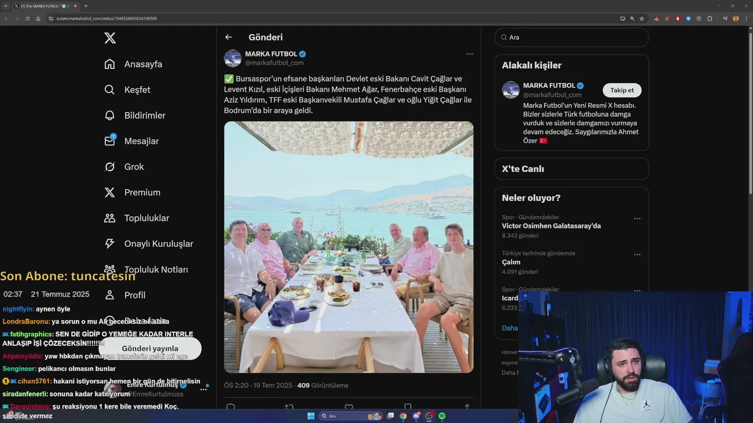The height and width of the screenshot is (423, 753).
Task: Reload the page with refresh icon
Action: [x=28, y=18]
